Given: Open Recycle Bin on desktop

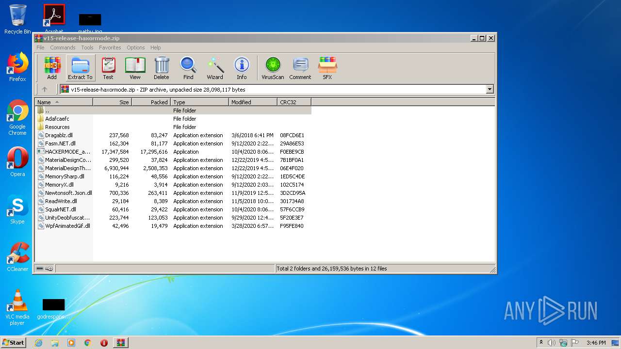Looking at the screenshot, I should click(x=17, y=19).
